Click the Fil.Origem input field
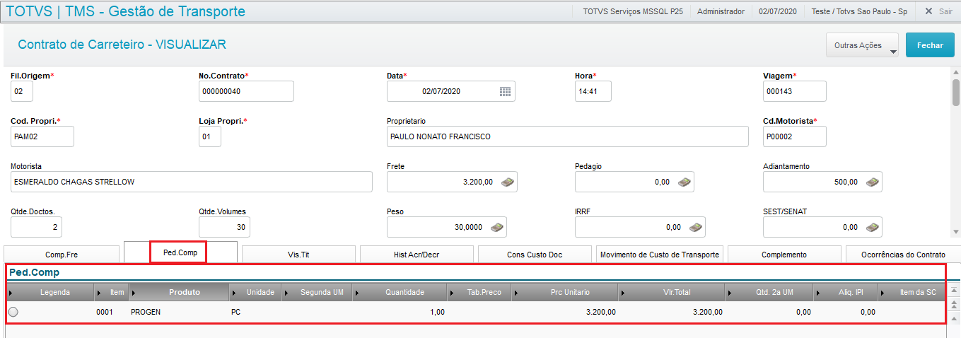This screenshot has height=338, width=961. tap(22, 91)
